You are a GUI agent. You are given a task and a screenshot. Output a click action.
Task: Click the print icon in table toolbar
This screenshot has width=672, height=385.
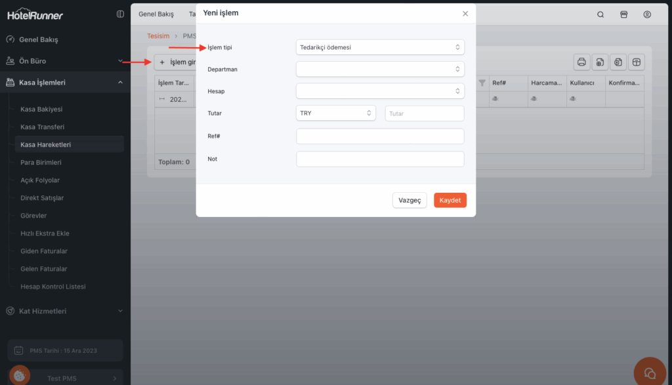[581, 62]
